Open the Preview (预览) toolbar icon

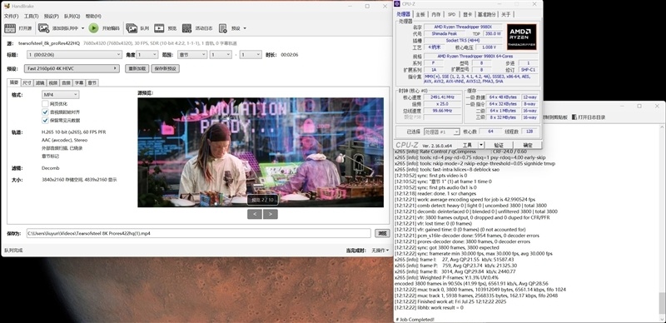click(159, 28)
